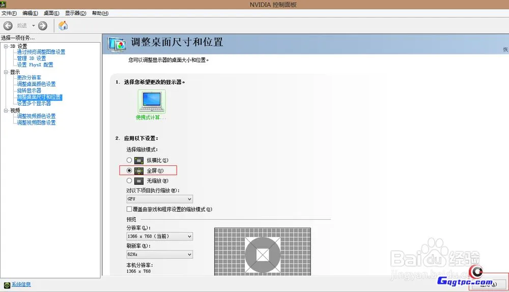
Task: Open 通过预览调整图像设置 link
Action: (41, 52)
